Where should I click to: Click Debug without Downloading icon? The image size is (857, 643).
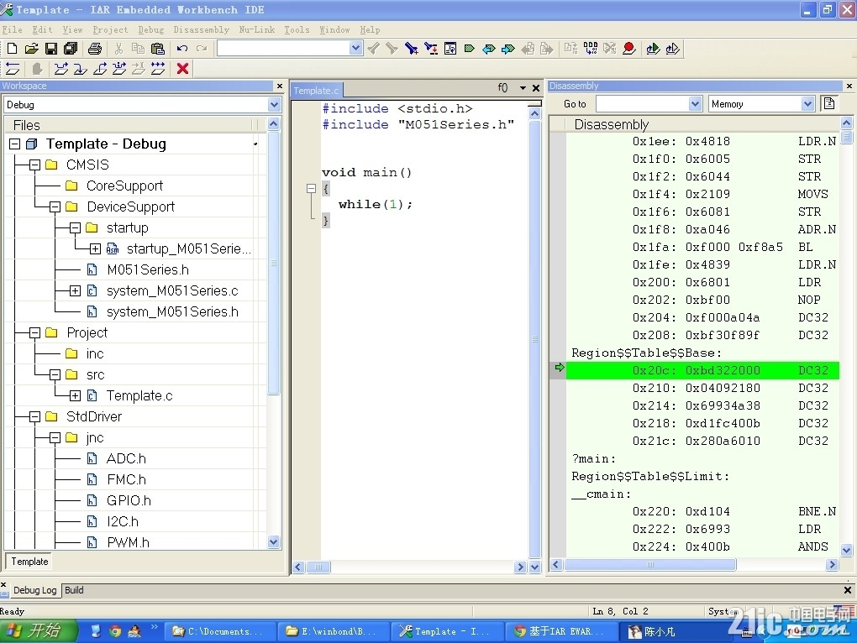(x=672, y=49)
